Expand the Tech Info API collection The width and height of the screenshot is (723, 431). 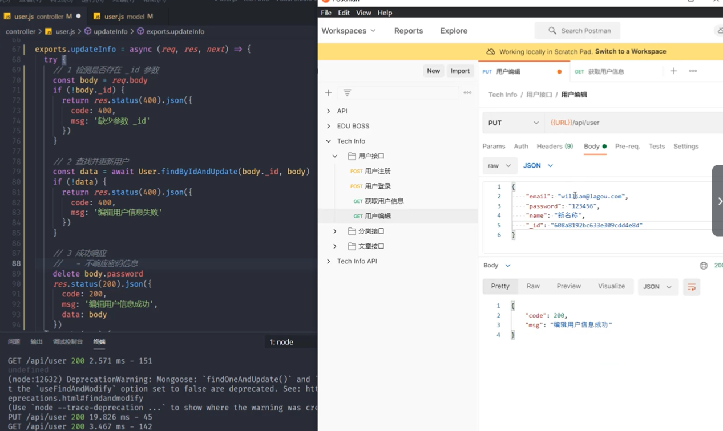pos(328,261)
